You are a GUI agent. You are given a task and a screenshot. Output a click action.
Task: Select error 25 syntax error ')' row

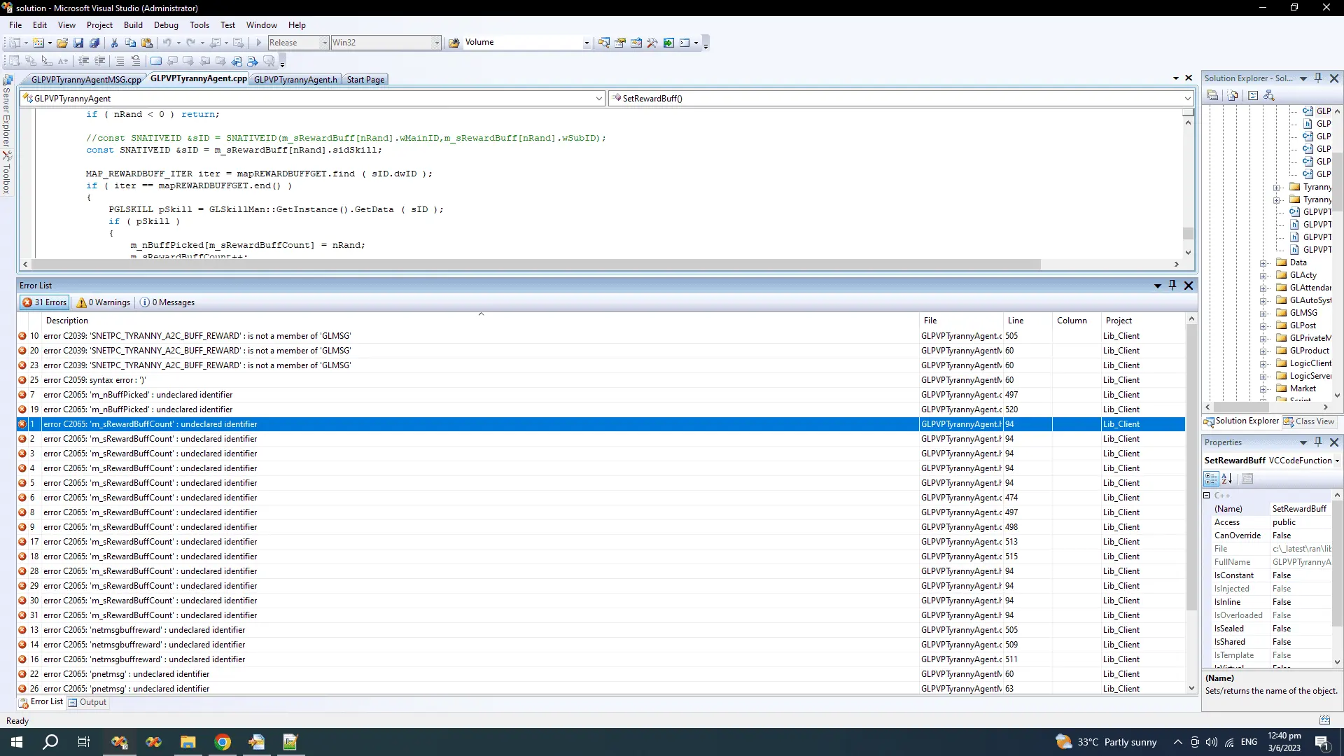point(601,380)
